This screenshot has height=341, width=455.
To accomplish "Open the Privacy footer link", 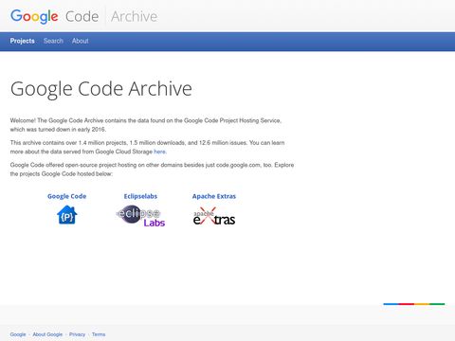I will point(77,334).
